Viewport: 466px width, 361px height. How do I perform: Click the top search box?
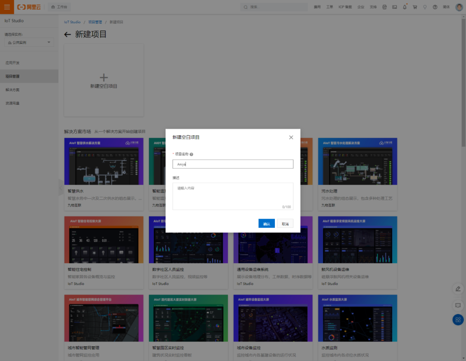point(274,7)
